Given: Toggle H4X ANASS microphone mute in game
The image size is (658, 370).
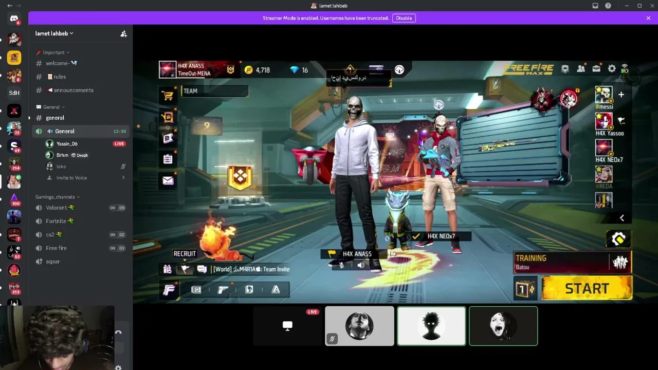Looking at the screenshot, I should [342, 265].
